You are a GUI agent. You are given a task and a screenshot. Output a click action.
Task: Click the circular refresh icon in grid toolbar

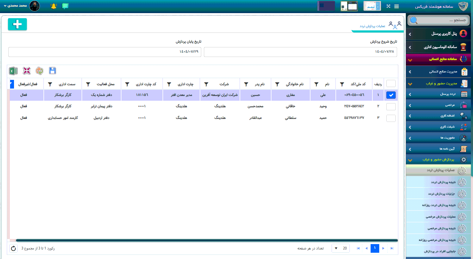click(x=39, y=71)
